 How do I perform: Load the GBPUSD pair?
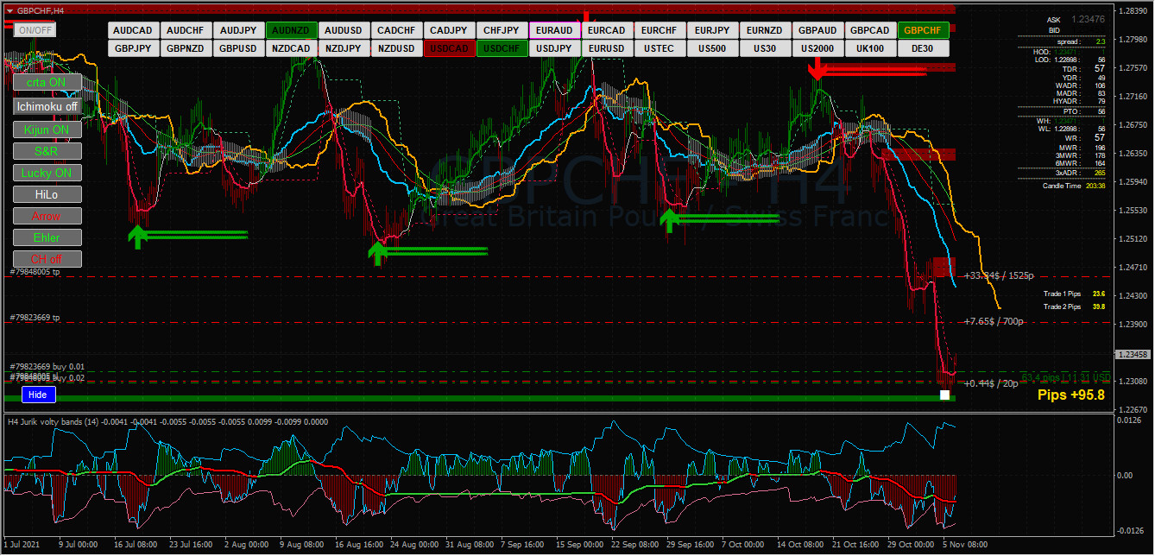pyautogui.click(x=238, y=48)
